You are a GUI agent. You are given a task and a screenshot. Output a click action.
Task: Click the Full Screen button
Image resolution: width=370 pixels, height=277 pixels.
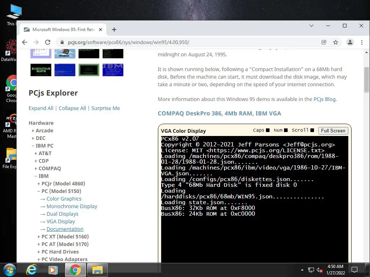(x=333, y=131)
